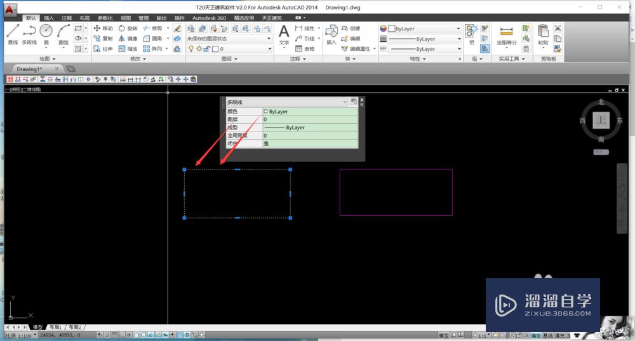Viewport: 635px width, 341px height.
Task: Click the 定距等分 (Measure) tool
Action: click(x=507, y=36)
